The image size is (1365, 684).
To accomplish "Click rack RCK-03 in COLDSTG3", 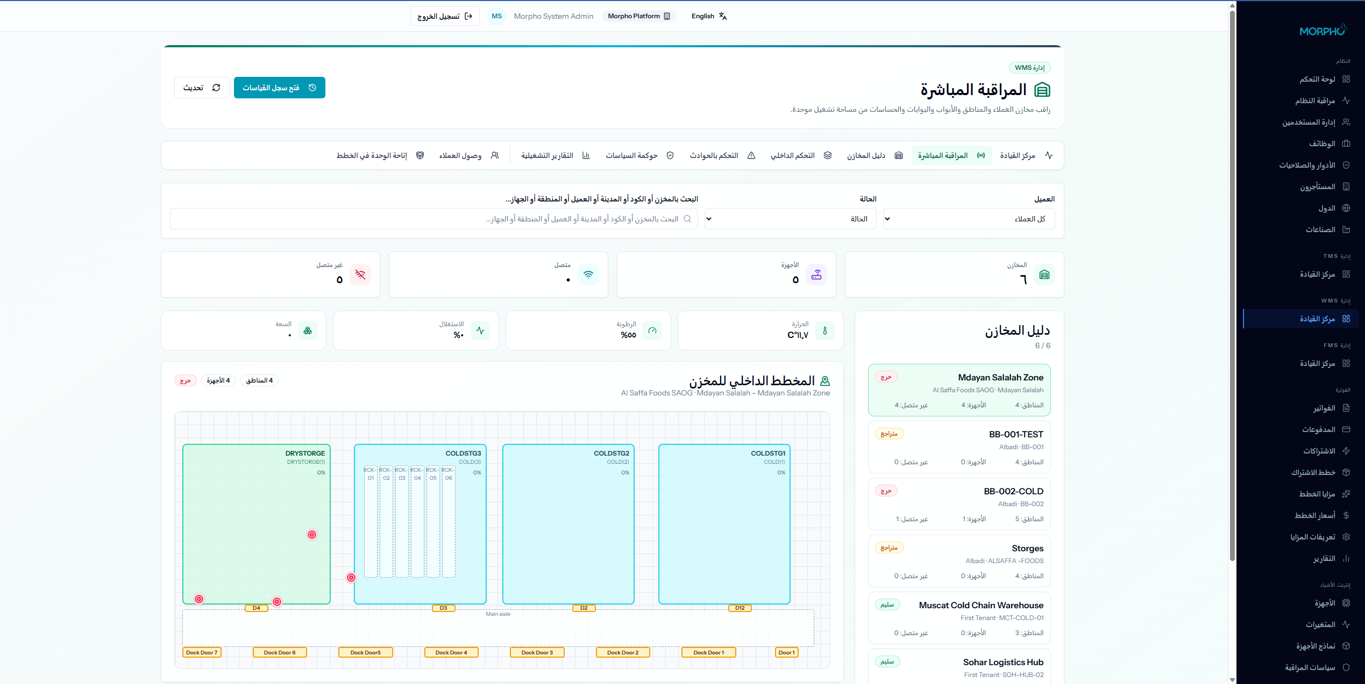I will (x=402, y=522).
